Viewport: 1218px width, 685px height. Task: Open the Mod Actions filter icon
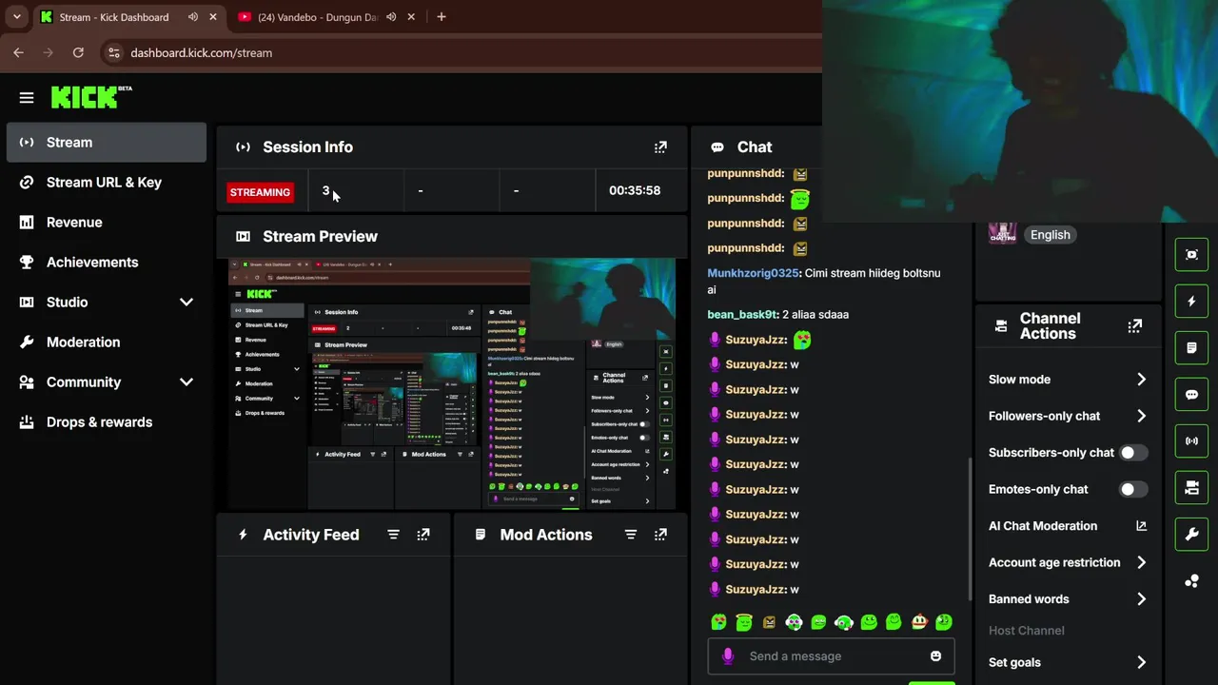(x=630, y=535)
